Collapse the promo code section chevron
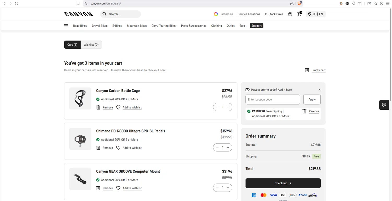 click(319, 90)
